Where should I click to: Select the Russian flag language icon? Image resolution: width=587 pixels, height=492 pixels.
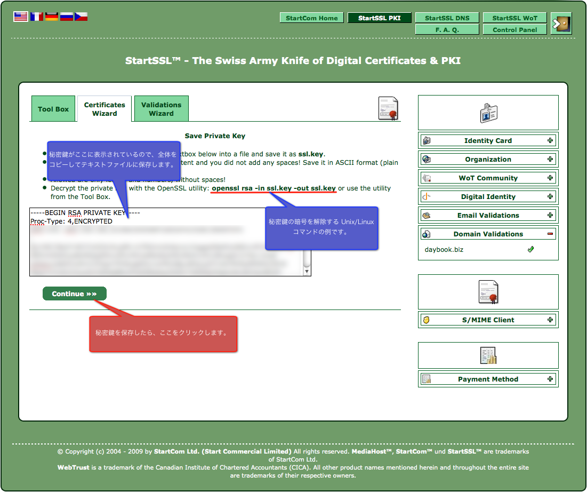[x=66, y=17]
